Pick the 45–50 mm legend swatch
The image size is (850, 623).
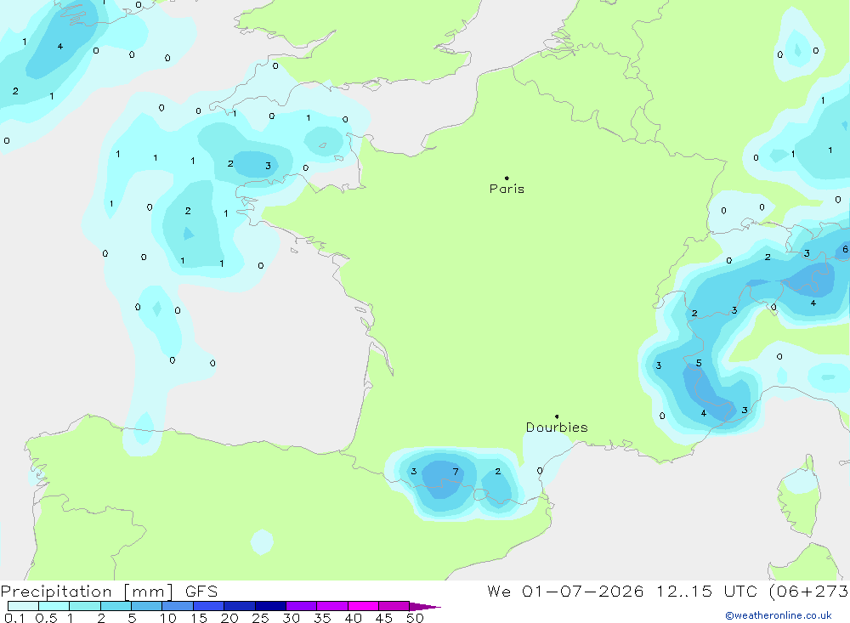pos(394,606)
